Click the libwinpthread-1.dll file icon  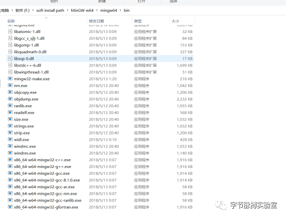tap(10, 72)
